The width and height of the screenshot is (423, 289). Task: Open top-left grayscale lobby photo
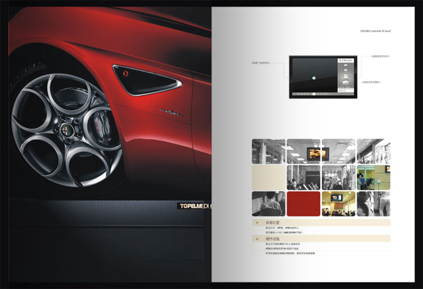pos(268,151)
